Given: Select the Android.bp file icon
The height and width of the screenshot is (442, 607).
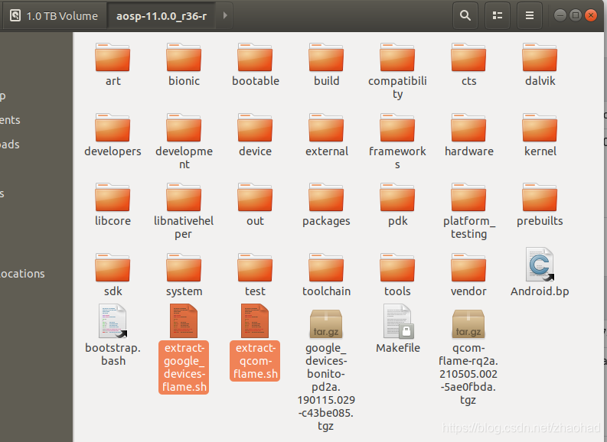Looking at the screenshot, I should [540, 265].
